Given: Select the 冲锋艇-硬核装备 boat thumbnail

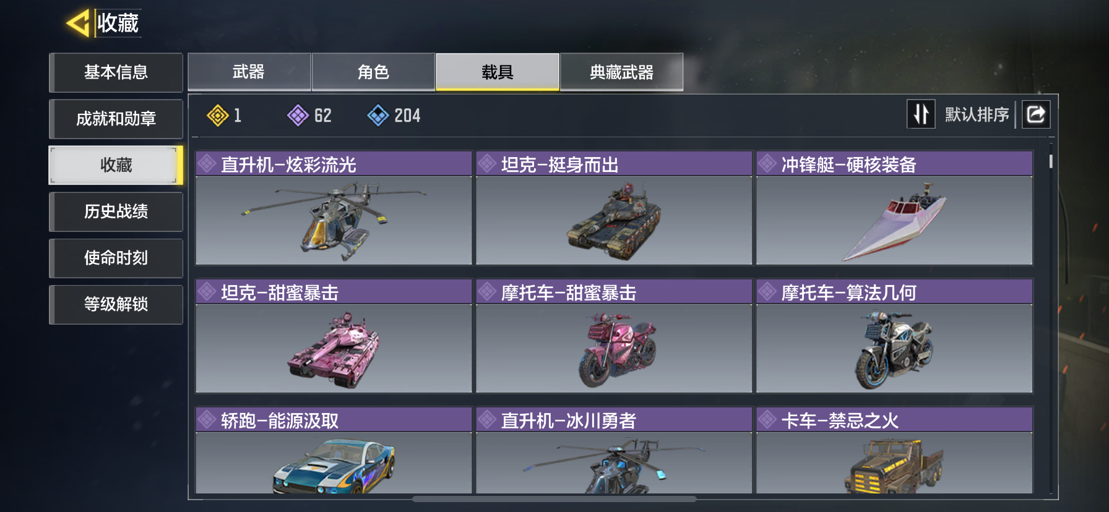Looking at the screenshot, I should point(894,221).
